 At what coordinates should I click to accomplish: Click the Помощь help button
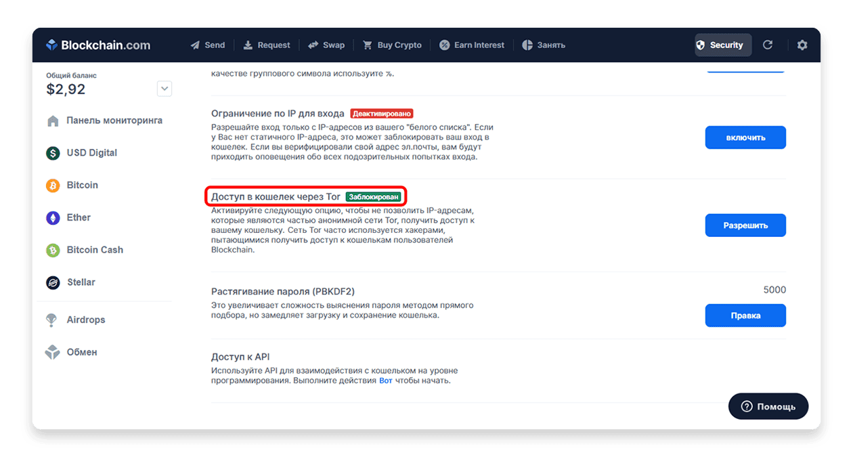pos(768,406)
